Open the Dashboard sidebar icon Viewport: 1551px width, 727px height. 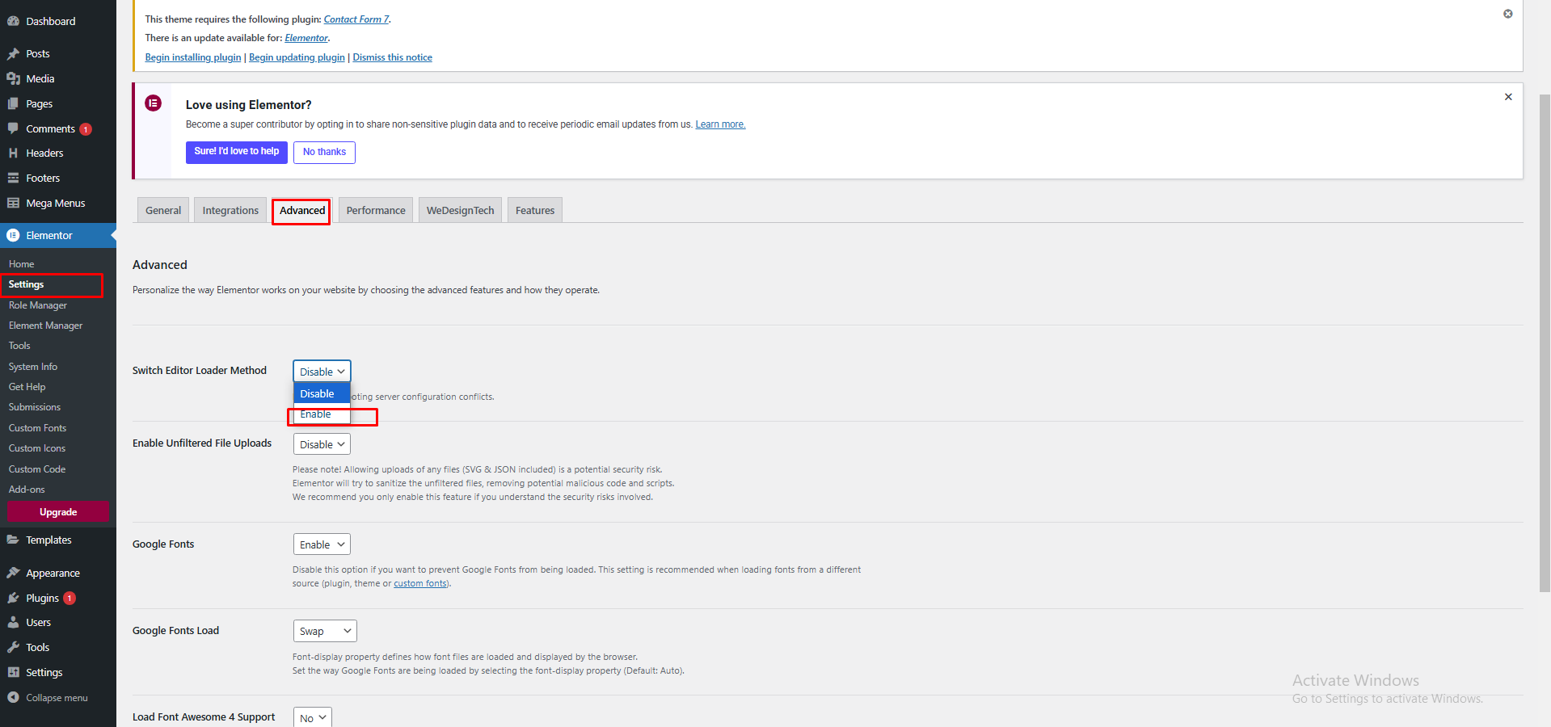[13, 21]
